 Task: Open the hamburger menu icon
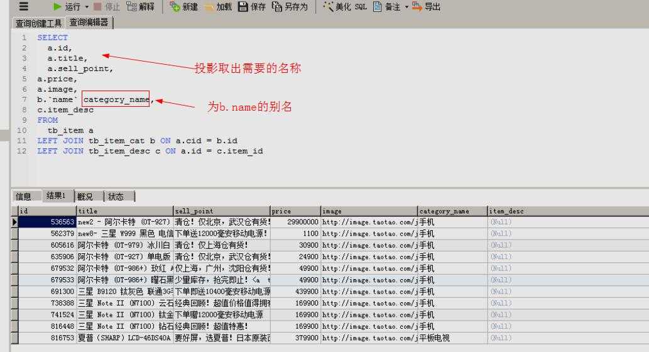(24, 6)
